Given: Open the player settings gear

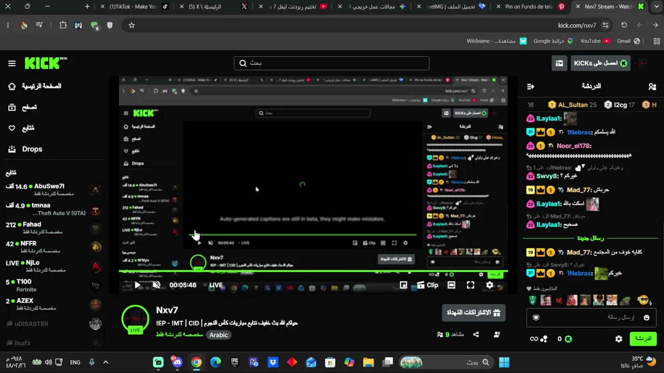Looking at the screenshot, I should tap(490, 285).
